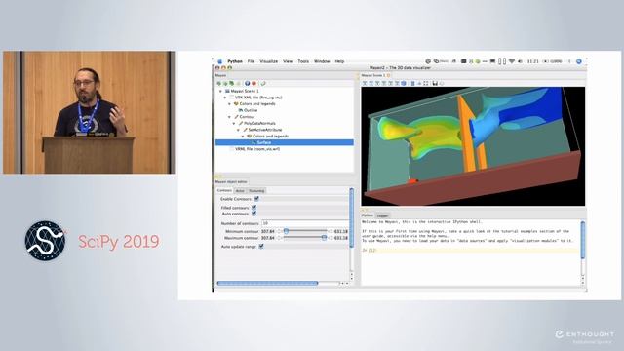624x351 pixels.
Task: Click the IPython shell input prompt line
Action: tap(470, 251)
